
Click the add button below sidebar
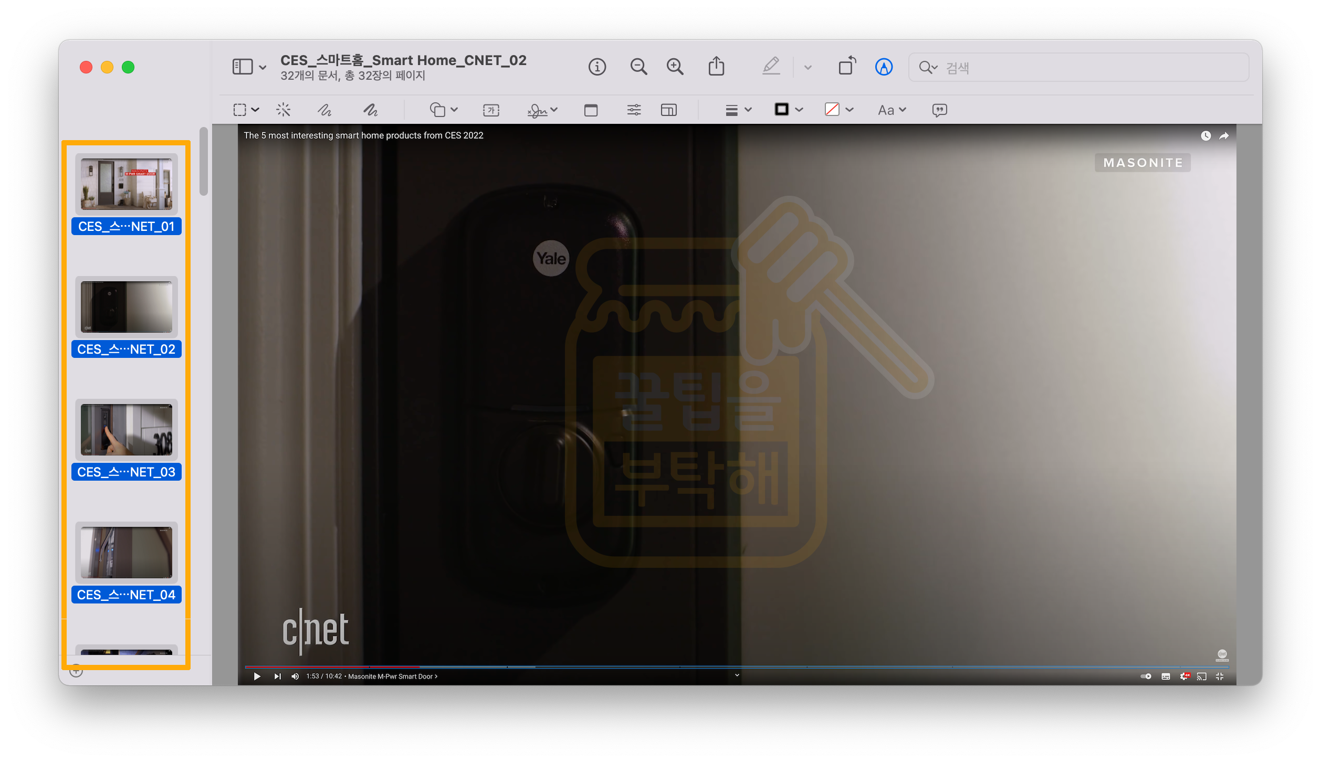pyautogui.click(x=77, y=671)
